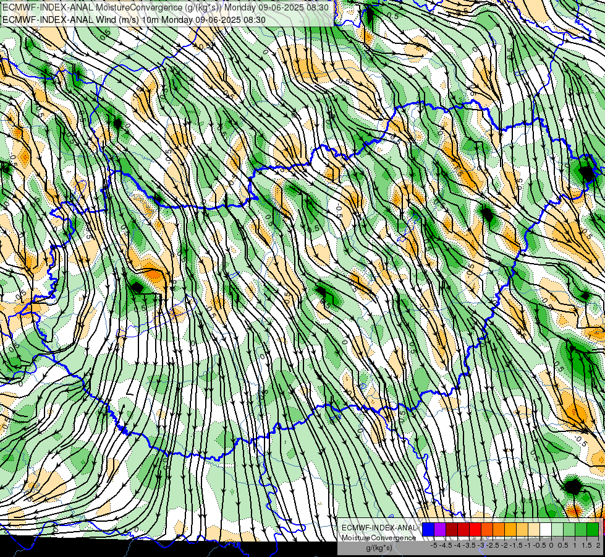Screen dimensions: 605x557
Task: Click the -3.5 tick label on the legend scale
Action: pos(470,545)
